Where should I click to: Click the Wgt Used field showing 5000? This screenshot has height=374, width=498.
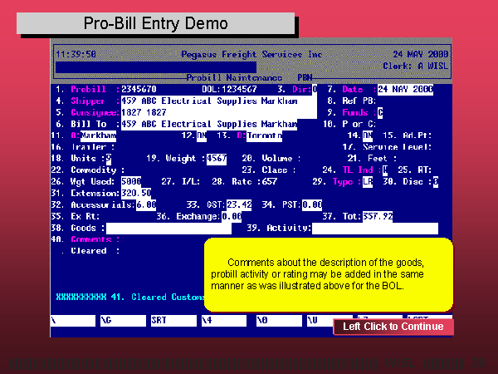pyautogui.click(x=131, y=181)
